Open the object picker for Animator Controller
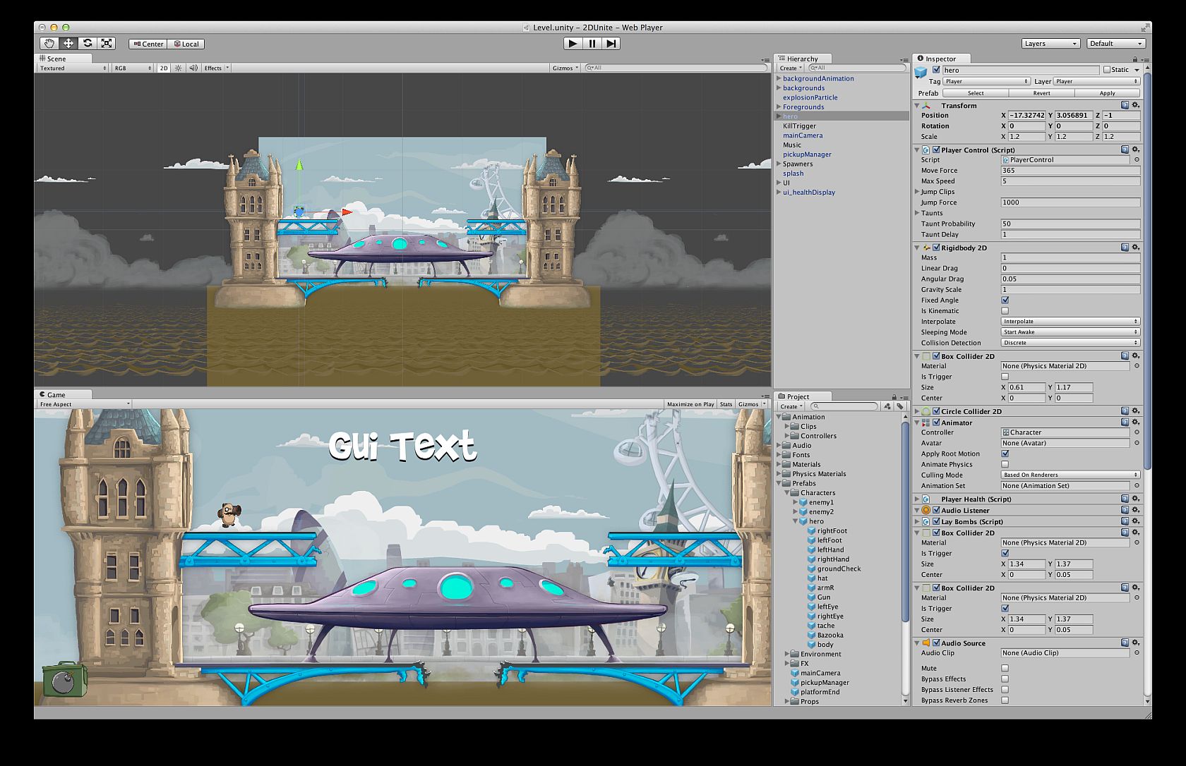The height and width of the screenshot is (766, 1186). click(1137, 432)
